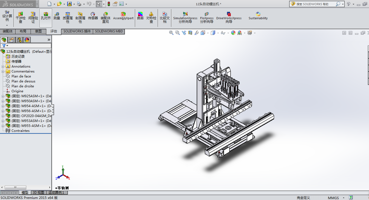The width and height of the screenshot is (369, 200).
Task: Expand the M925ASM<1> component node
Action: (x=3, y=96)
